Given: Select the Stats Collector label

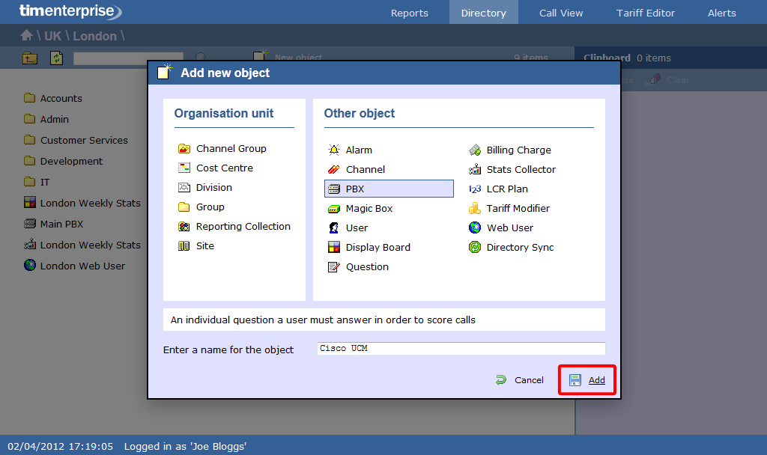Looking at the screenshot, I should [521, 170].
